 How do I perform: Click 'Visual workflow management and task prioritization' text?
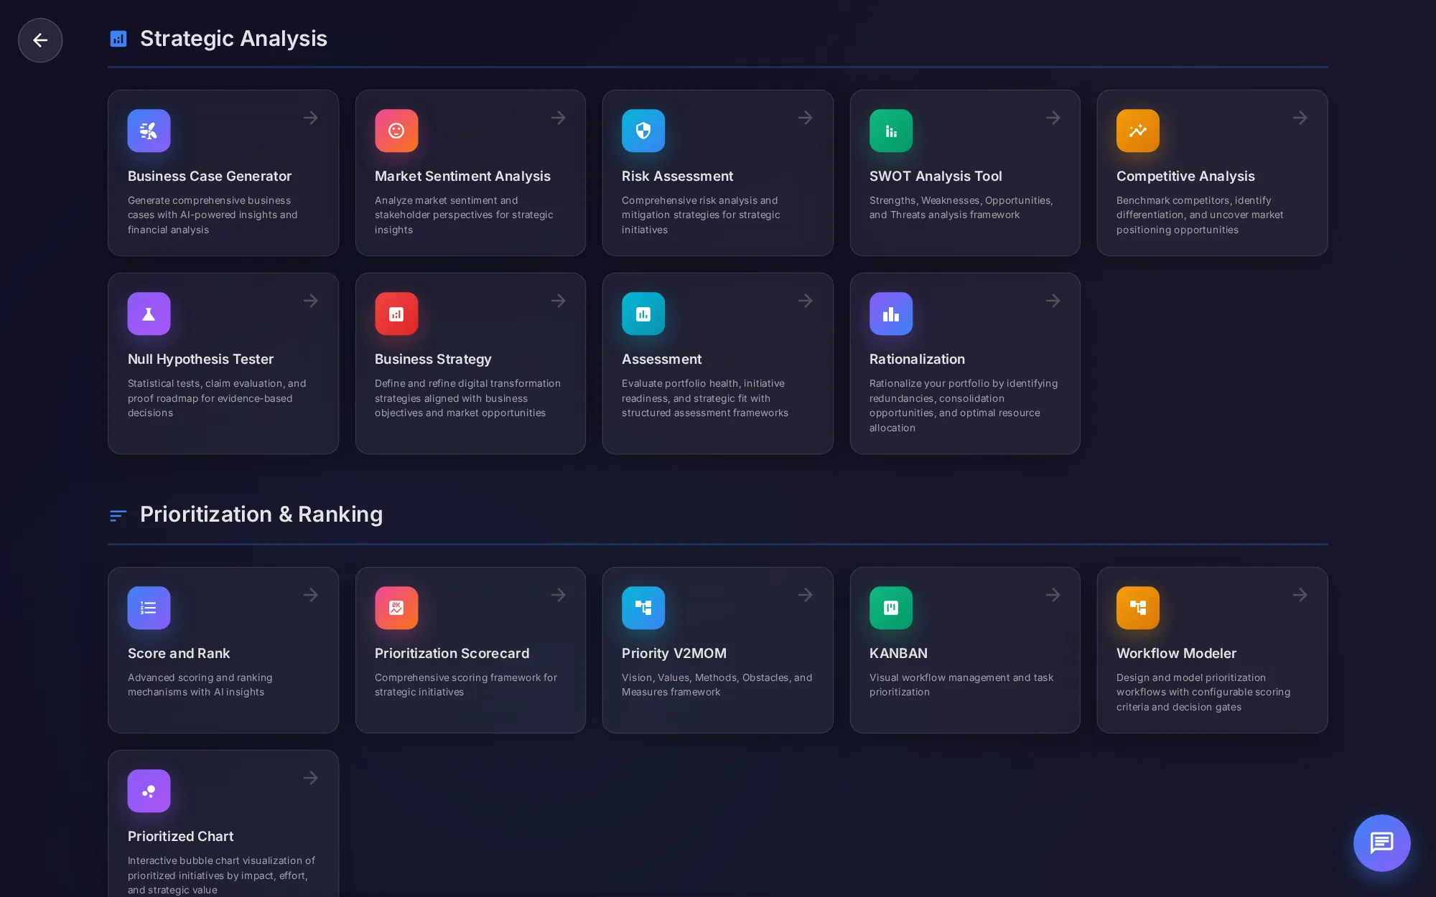pyautogui.click(x=961, y=685)
